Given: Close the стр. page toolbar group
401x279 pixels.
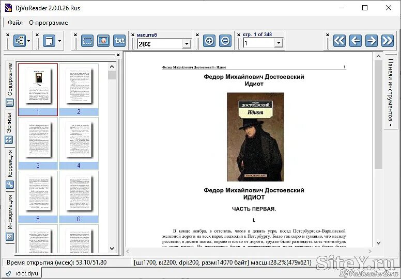Looking at the screenshot, I should (239, 35).
